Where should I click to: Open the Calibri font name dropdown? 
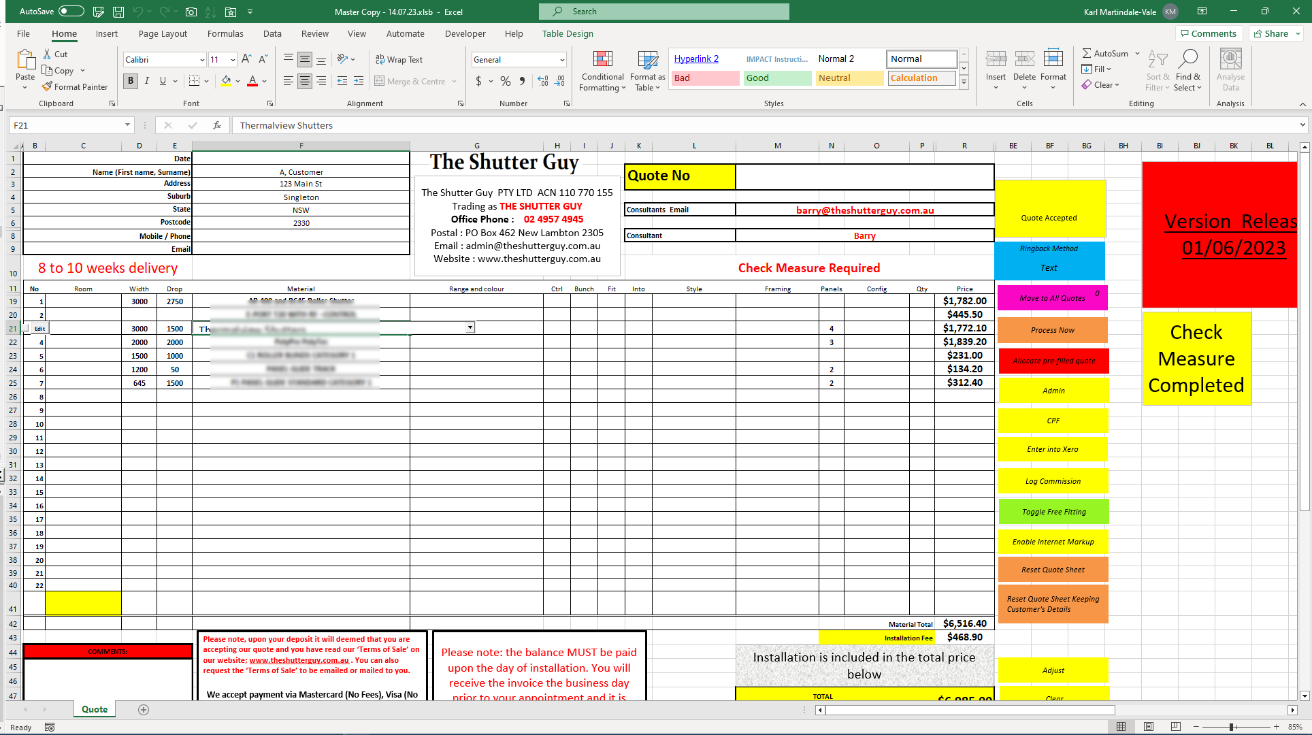click(x=202, y=60)
